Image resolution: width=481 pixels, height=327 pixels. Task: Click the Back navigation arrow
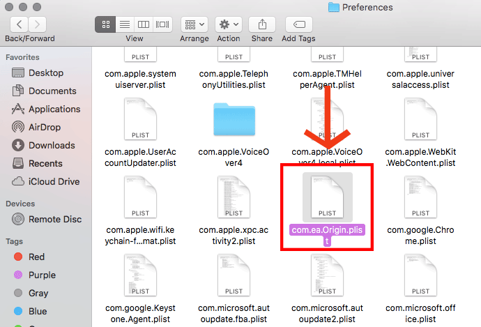[18, 24]
